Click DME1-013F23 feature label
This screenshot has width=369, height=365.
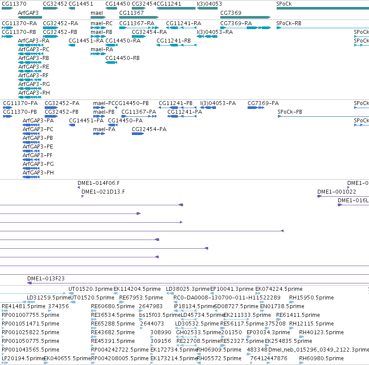coord(46,278)
